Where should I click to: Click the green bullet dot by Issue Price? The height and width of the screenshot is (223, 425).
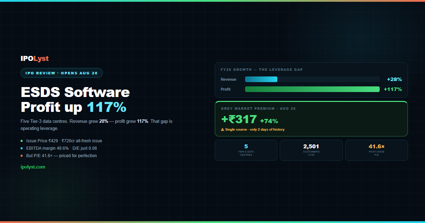22,141
